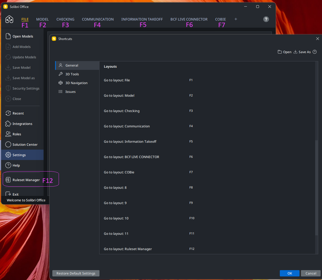Click the 3D Navigation cube icon

click(61, 83)
